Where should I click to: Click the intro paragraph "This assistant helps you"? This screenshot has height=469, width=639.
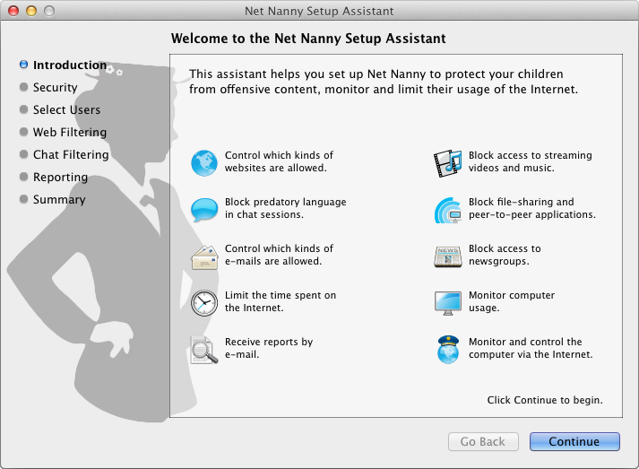384,82
